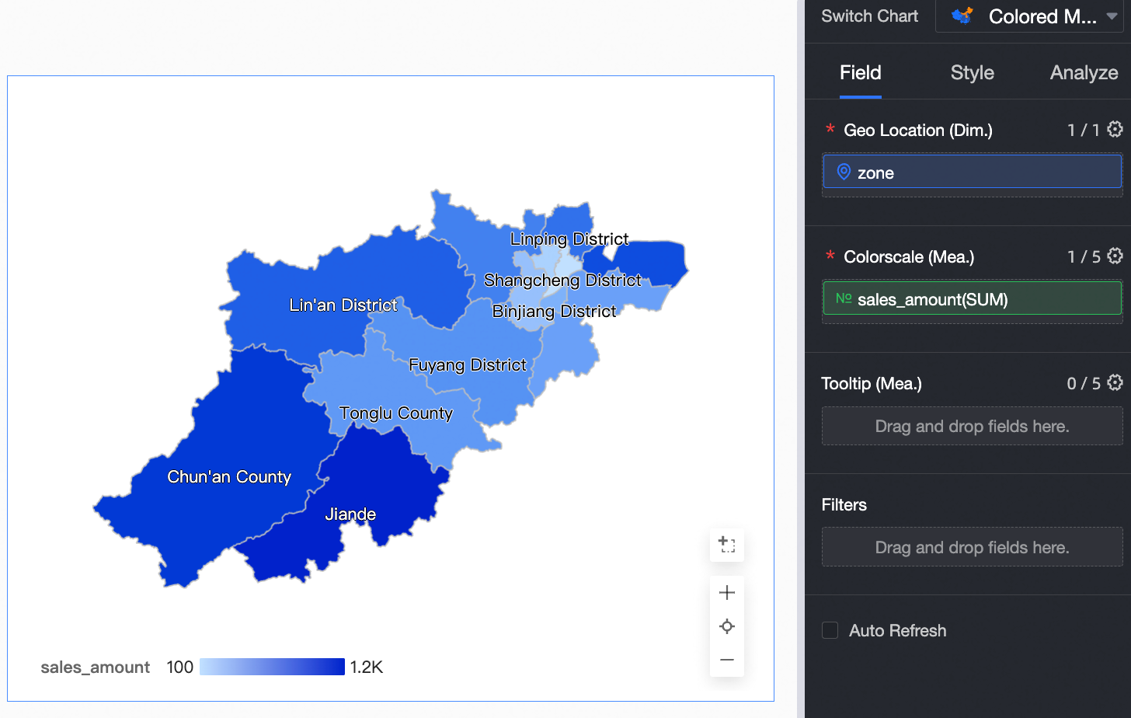Select the zone dimension field
The height and width of the screenshot is (718, 1131).
(x=972, y=172)
